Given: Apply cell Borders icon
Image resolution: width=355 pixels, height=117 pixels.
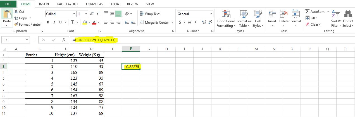Looking at the screenshot, I should [72, 22].
